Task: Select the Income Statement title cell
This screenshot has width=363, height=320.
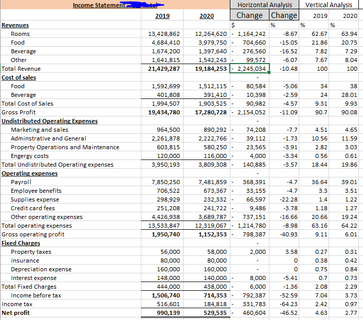Action: click(115, 5)
